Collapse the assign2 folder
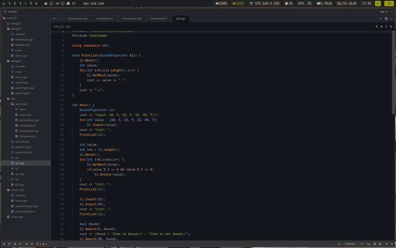 [x=25, y=29]
